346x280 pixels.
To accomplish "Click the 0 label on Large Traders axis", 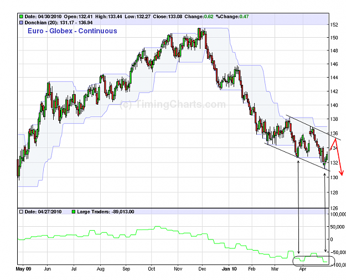I will (x=332, y=240).
